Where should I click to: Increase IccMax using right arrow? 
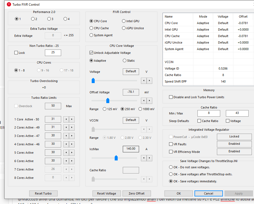tap(149, 158)
